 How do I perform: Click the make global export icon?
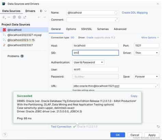(x=25, y=17)
